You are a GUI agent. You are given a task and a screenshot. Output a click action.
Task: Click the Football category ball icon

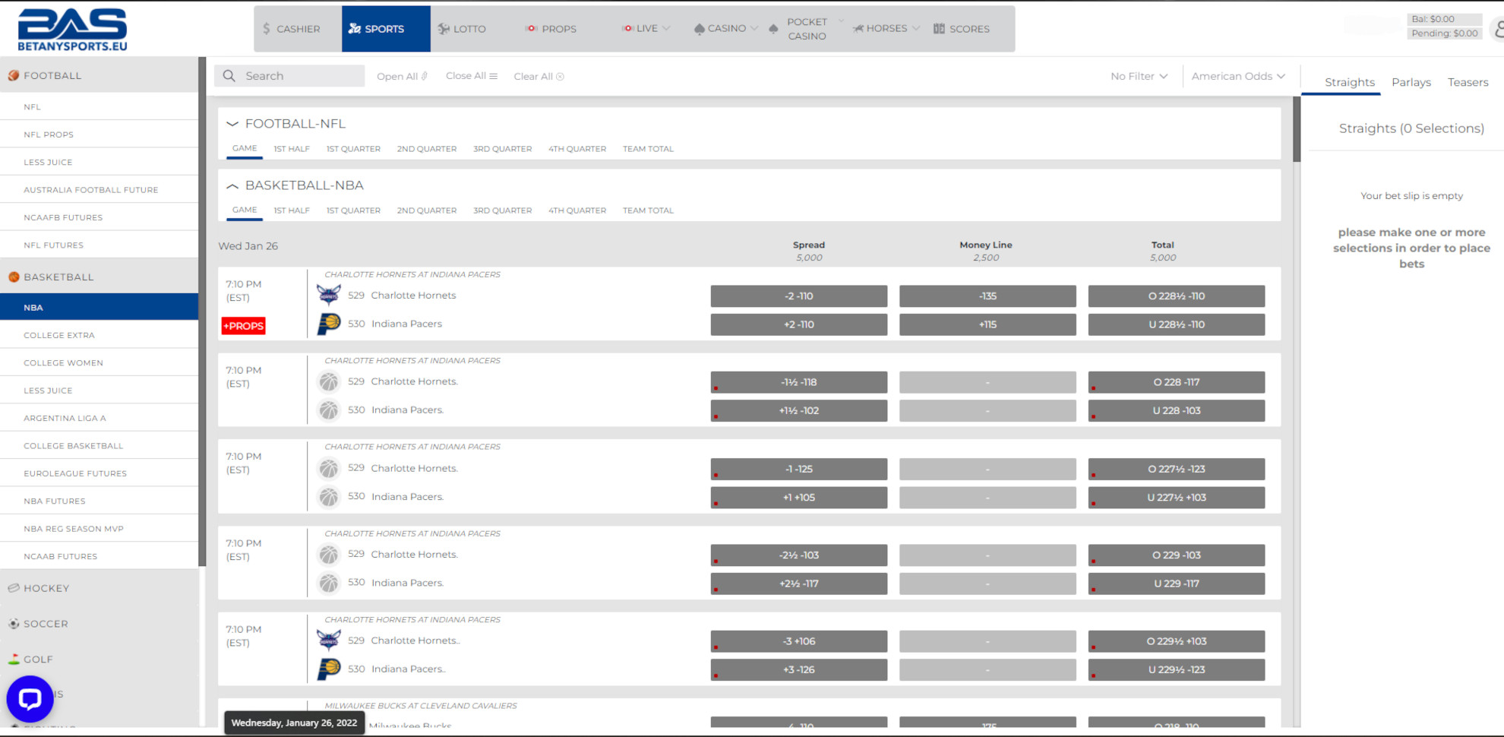tap(14, 75)
